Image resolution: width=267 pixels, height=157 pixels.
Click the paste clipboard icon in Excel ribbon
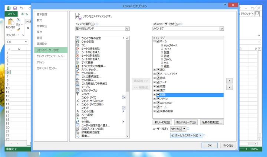(11, 22)
